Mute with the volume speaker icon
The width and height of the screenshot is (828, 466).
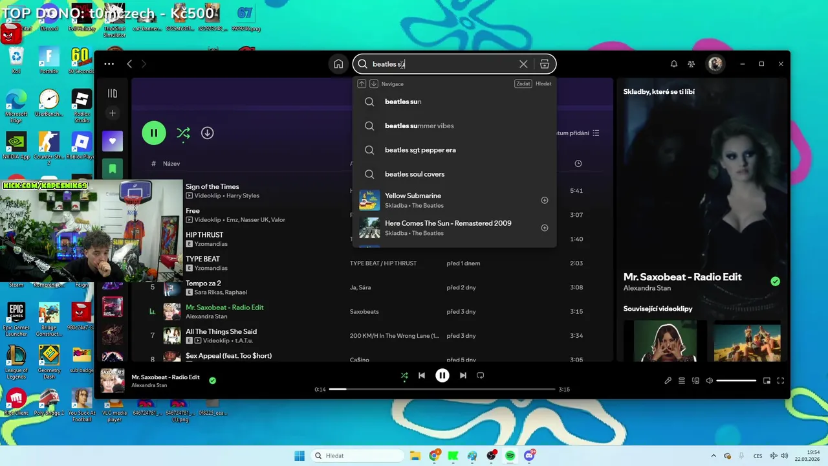710,381
